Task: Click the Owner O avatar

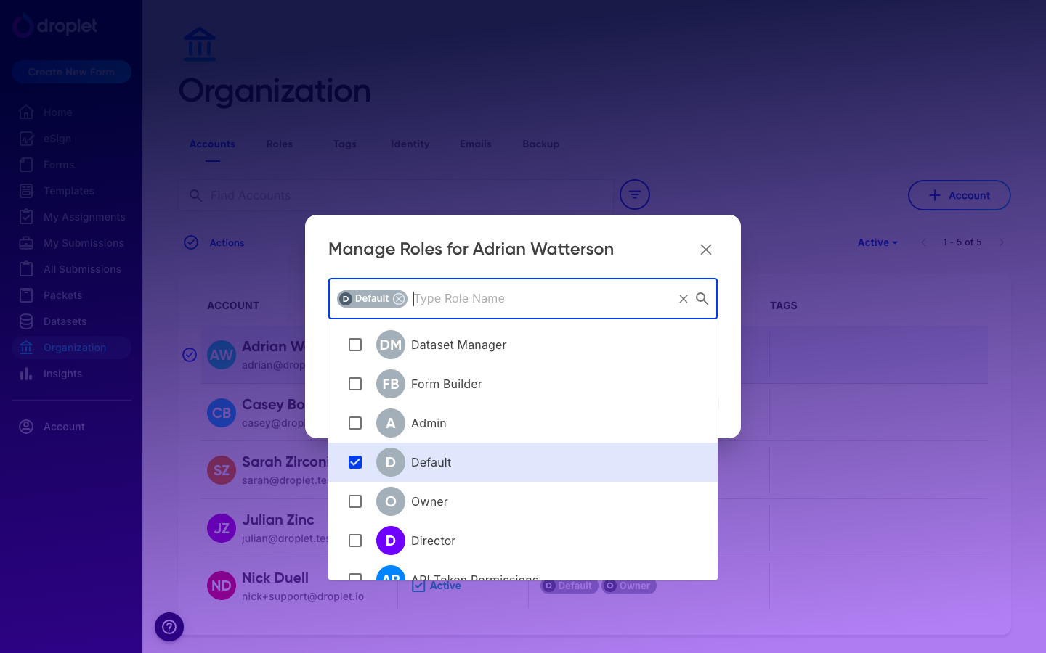Action: click(391, 501)
